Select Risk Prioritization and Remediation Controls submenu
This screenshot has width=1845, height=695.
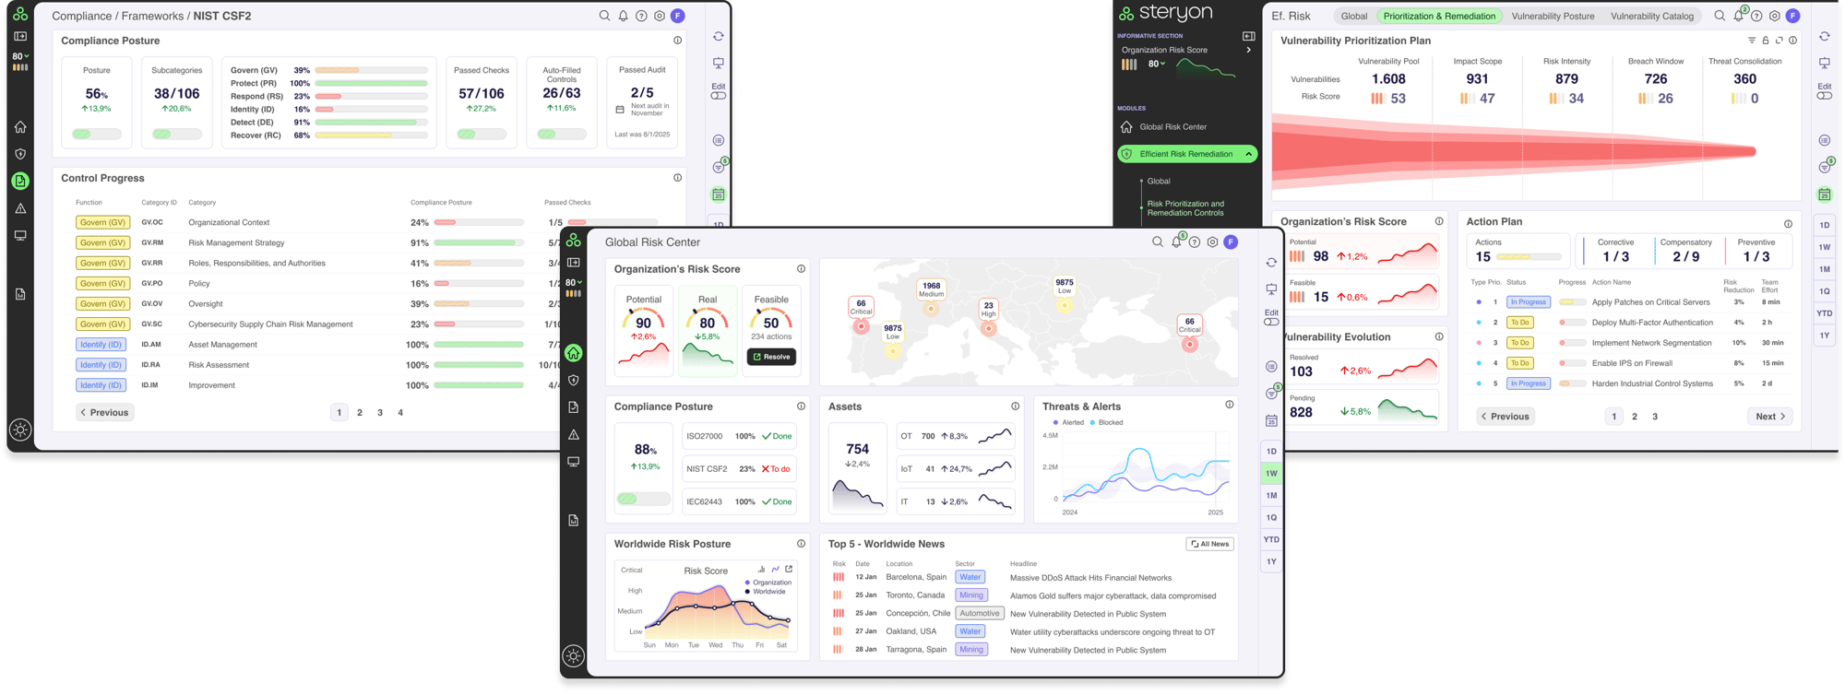pos(1185,208)
